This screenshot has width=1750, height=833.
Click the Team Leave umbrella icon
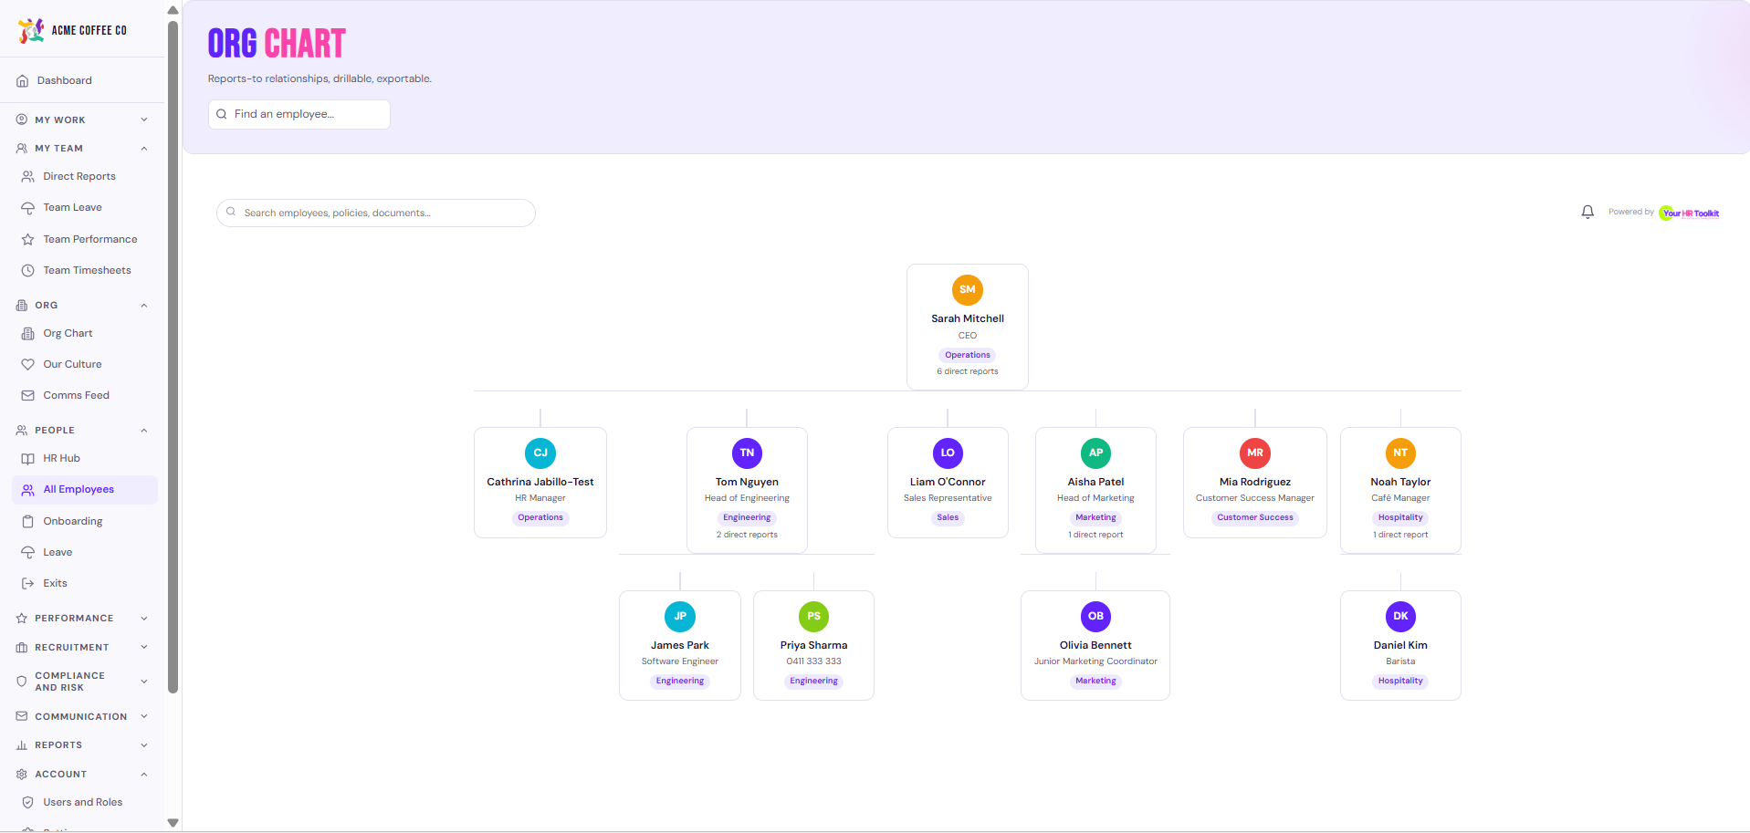tap(28, 208)
